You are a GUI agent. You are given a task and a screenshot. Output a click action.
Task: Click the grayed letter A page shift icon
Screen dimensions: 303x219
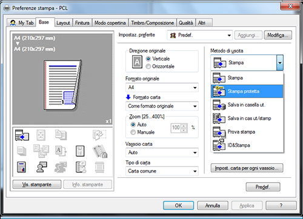coord(61,151)
